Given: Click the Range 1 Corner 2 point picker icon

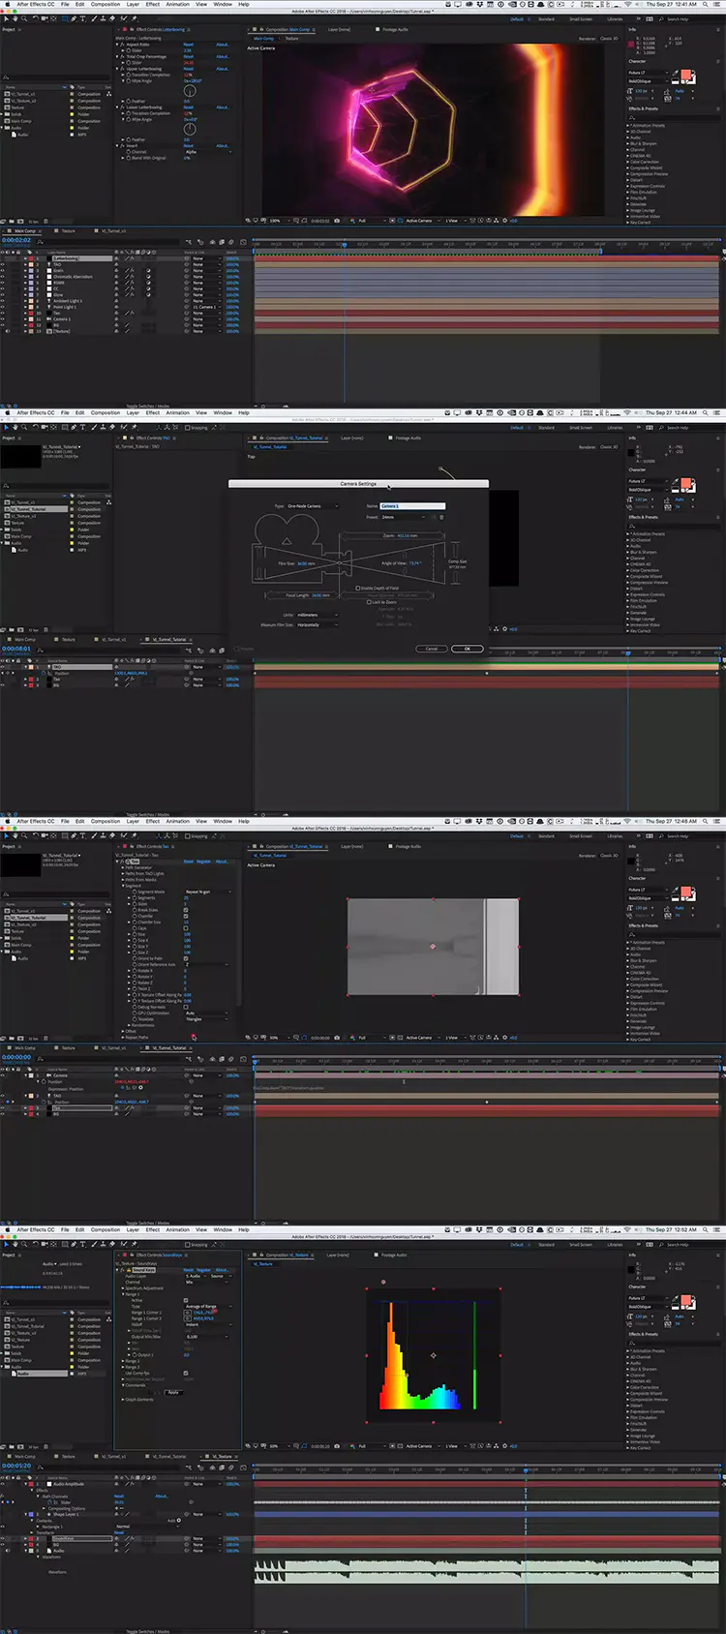Looking at the screenshot, I should point(187,1318).
